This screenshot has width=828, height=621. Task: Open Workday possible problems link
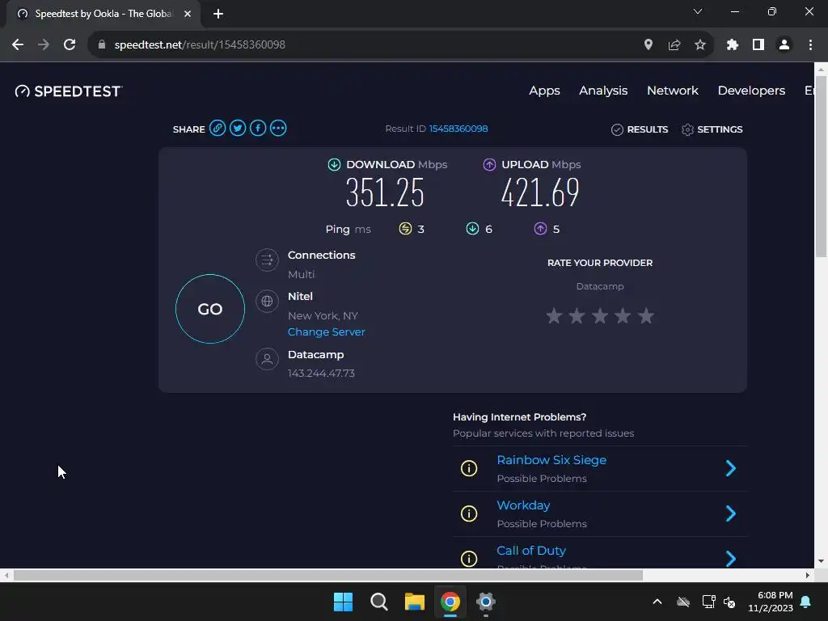(x=523, y=505)
